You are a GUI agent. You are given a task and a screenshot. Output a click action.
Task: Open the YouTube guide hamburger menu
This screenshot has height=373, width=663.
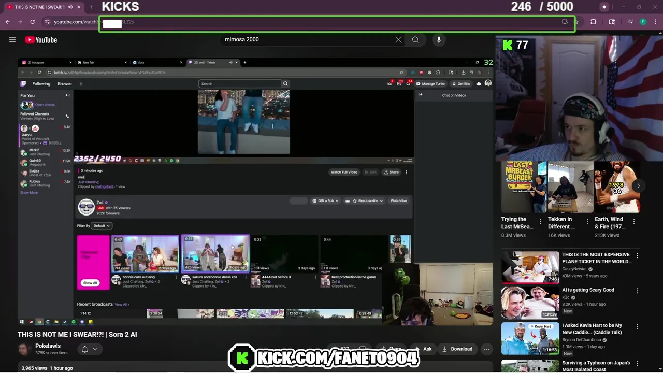(12, 40)
